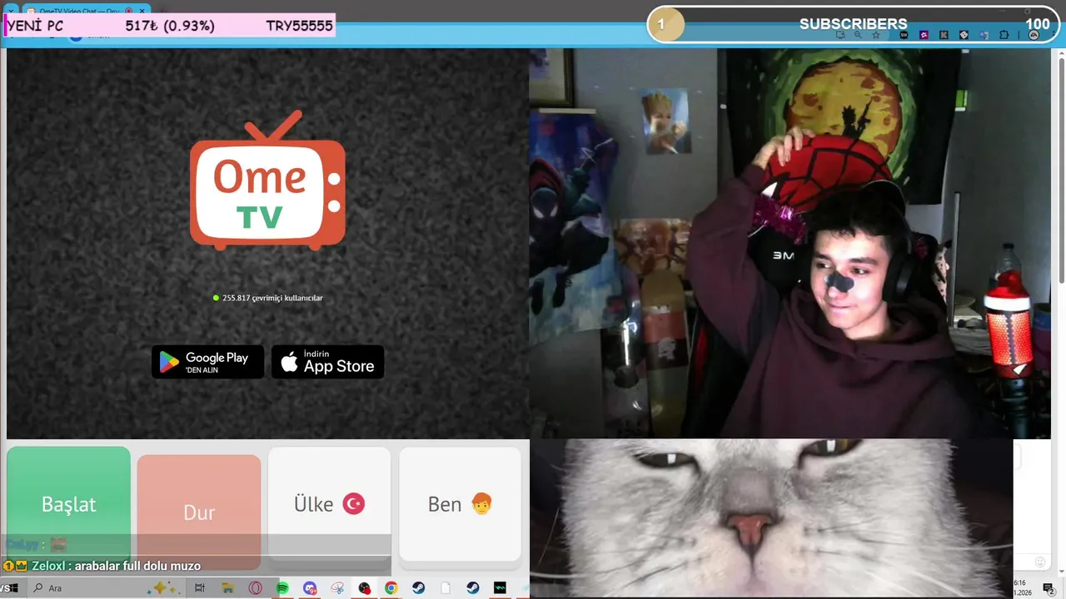Image resolution: width=1066 pixels, height=599 pixels.
Task: Open Discord from the taskbar
Action: 310,588
